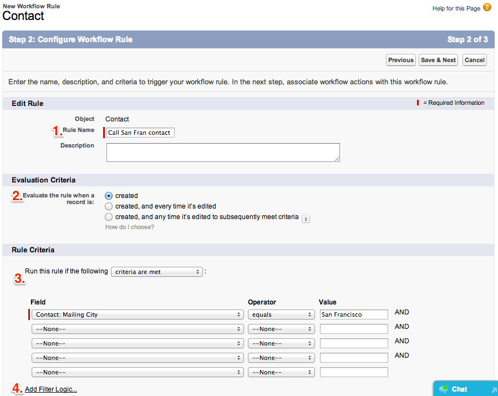
Task: Open the 'criteria are met' dropdown
Action: tap(156, 272)
